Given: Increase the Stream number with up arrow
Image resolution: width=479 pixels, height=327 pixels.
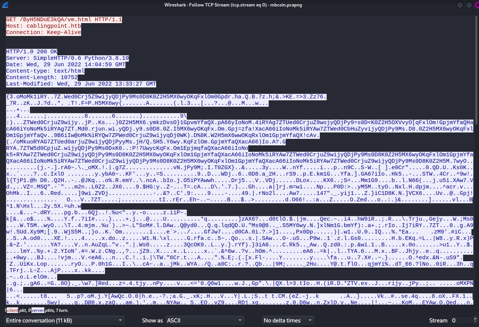Looking at the screenshot, I should (475, 318).
